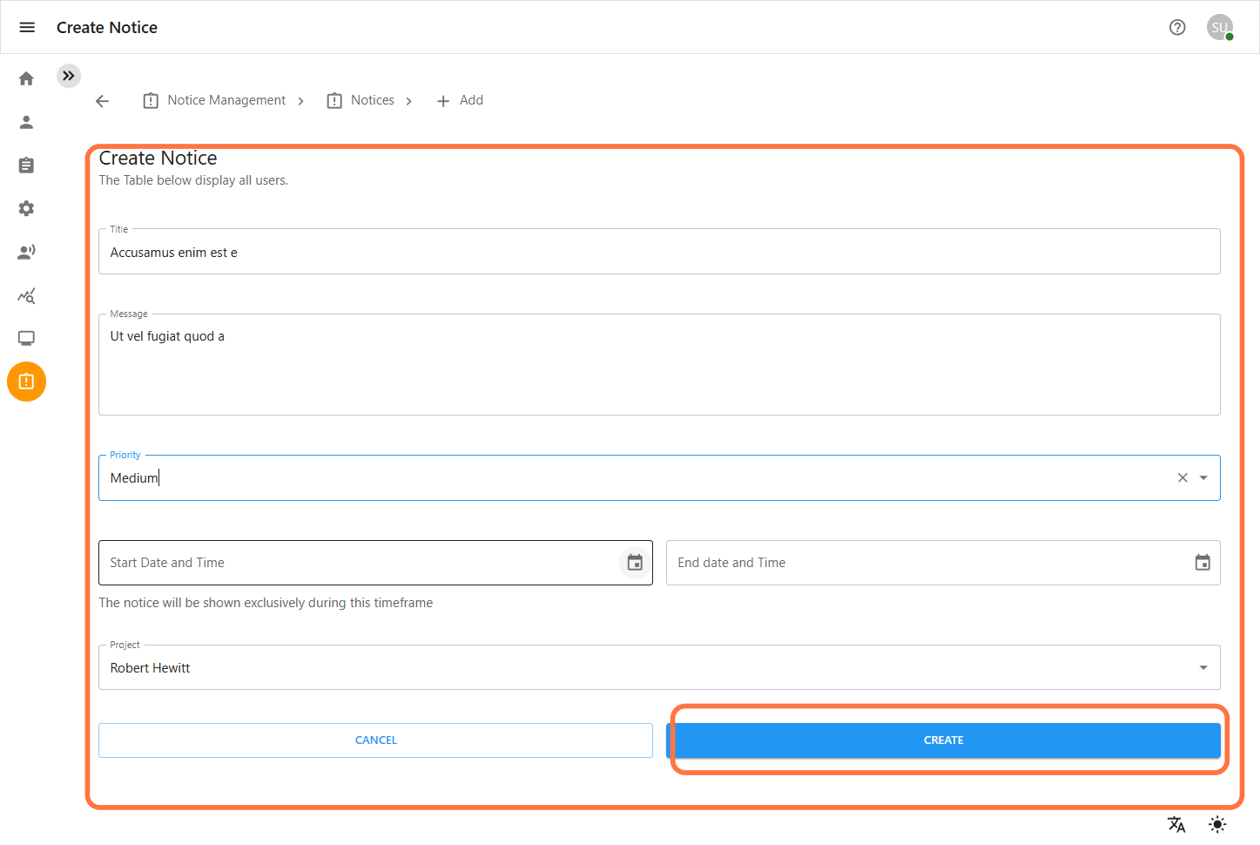Open the Help question mark icon

coord(1177,27)
